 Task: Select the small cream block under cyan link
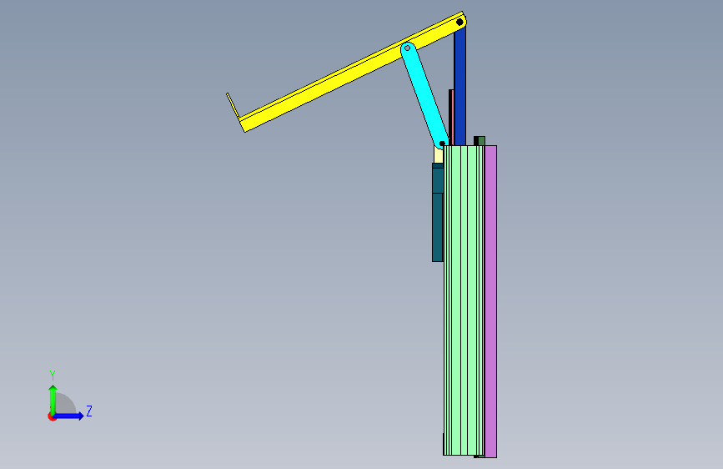click(x=439, y=155)
